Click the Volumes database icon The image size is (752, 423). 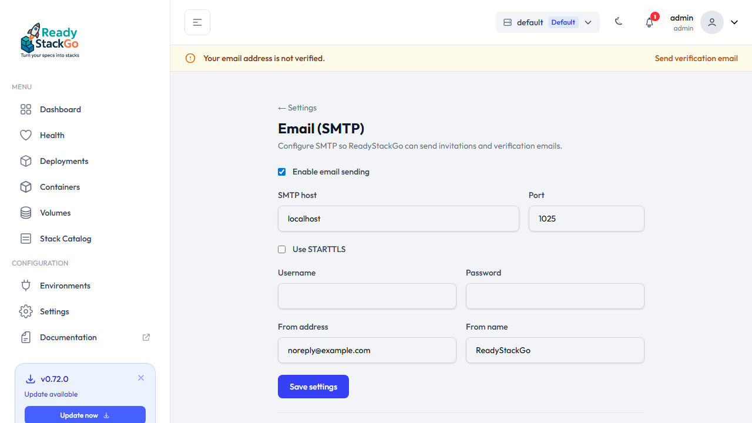26,213
